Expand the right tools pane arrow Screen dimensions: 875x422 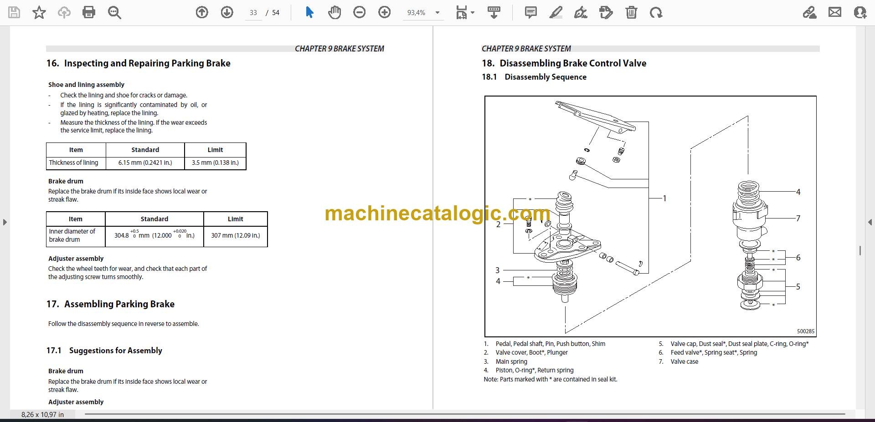(870, 222)
